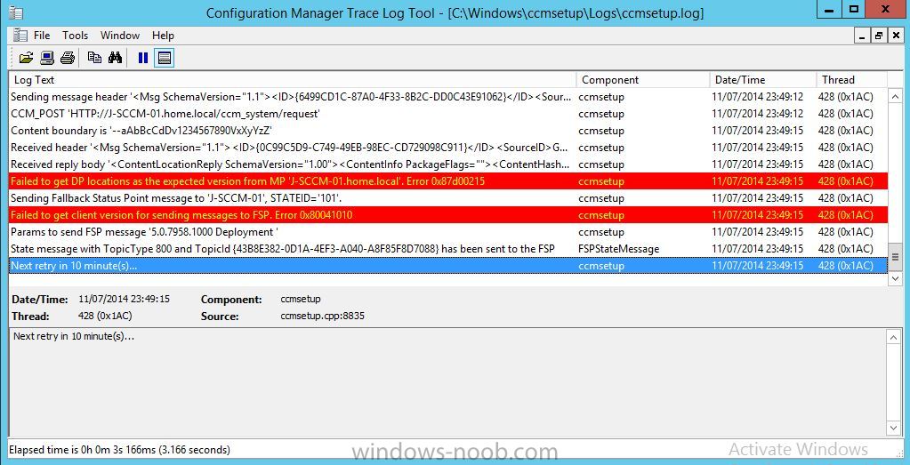Minimize the inner log document window
This screenshot has width=910, height=465.
tap(862, 36)
